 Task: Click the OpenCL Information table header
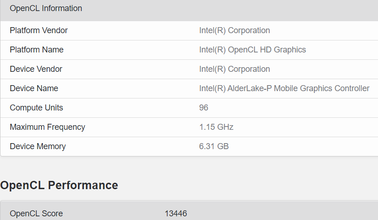[46, 8]
